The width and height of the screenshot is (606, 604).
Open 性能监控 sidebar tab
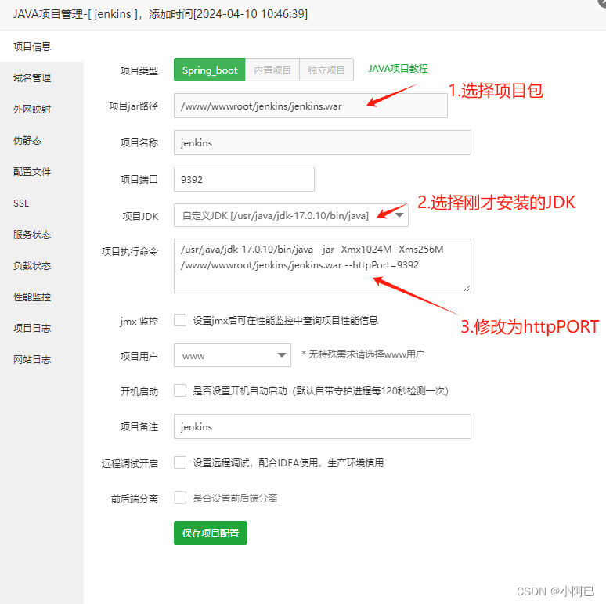click(x=41, y=297)
